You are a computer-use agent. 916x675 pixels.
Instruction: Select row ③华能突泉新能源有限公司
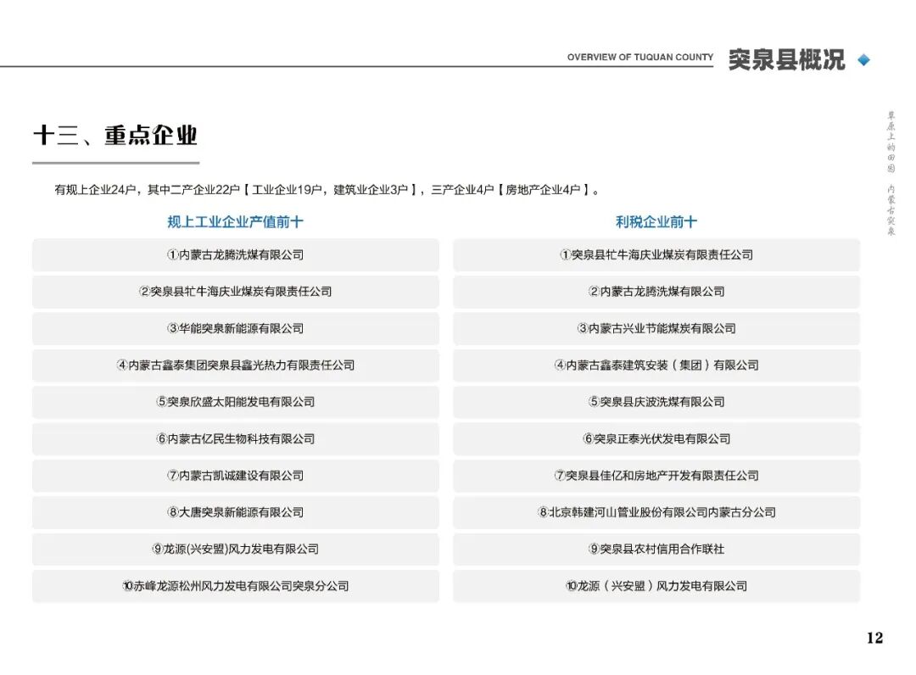pos(236,328)
